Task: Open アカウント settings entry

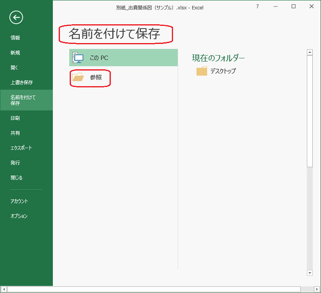Action: coord(19,201)
